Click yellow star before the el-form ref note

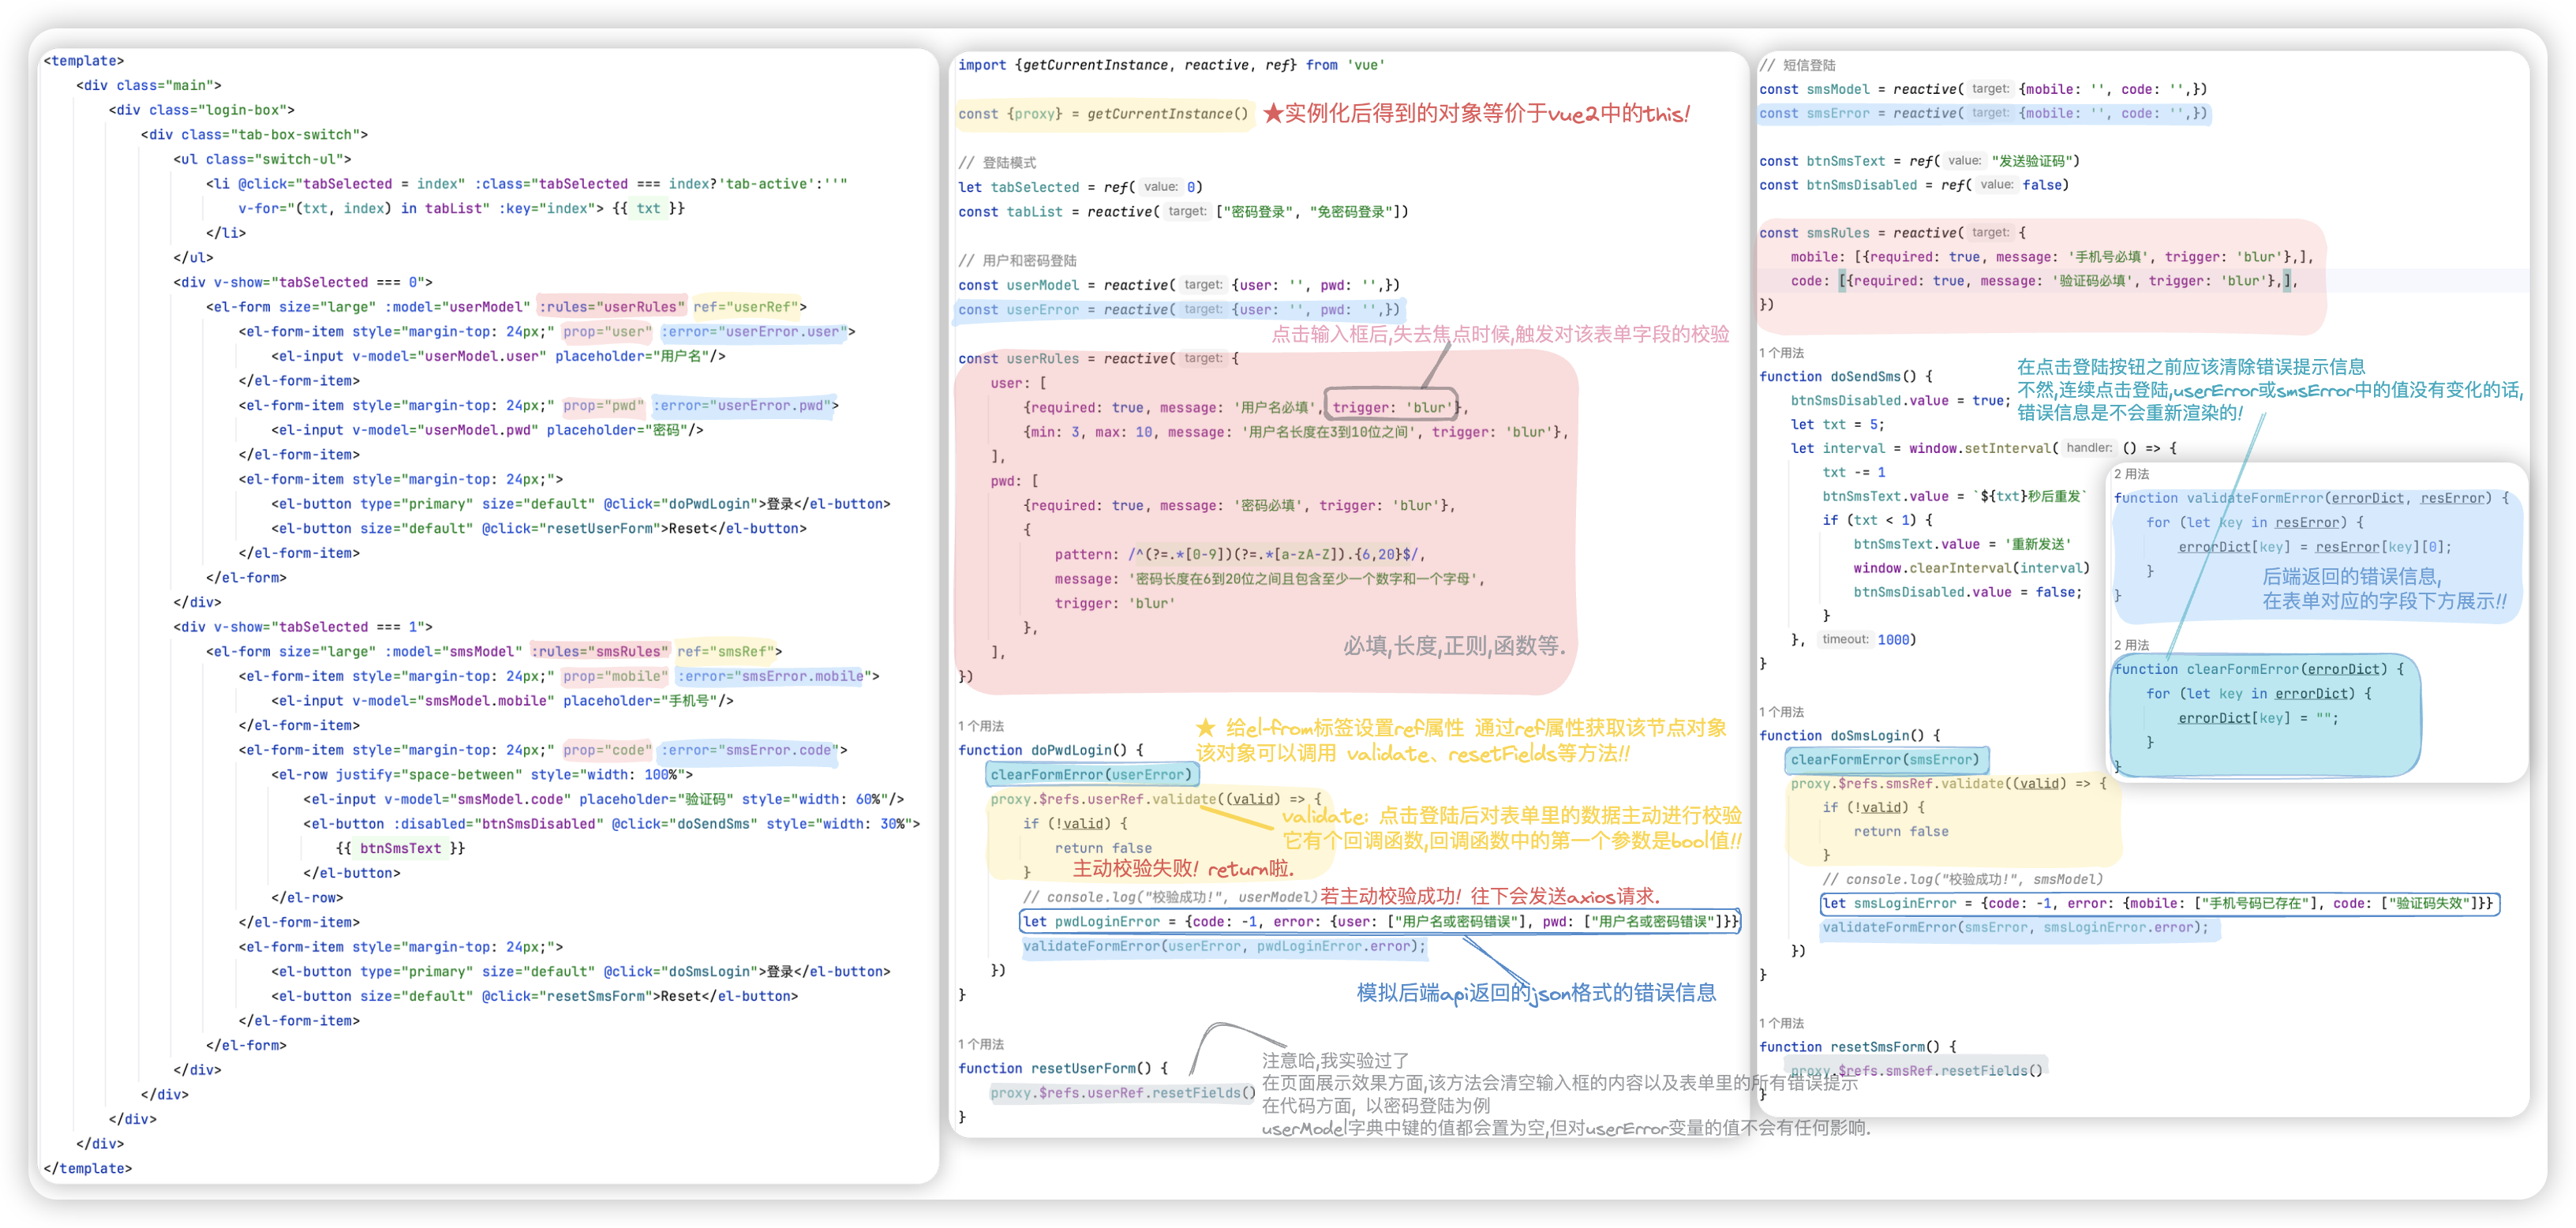tap(1206, 728)
